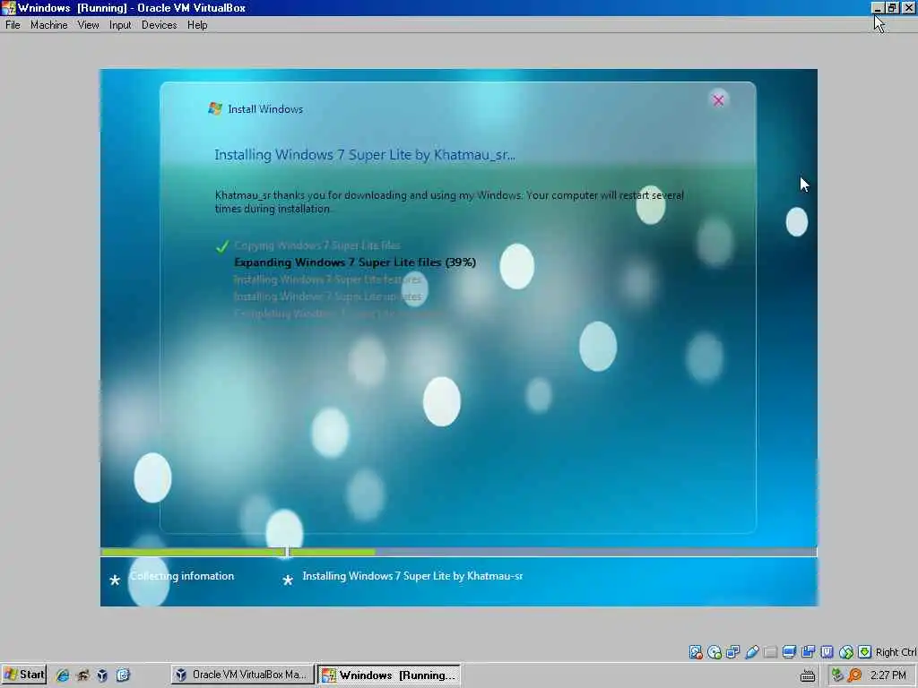Screen dimensions: 918x688
Task: Click the green checkmark next to Copying files
Action: pos(222,246)
